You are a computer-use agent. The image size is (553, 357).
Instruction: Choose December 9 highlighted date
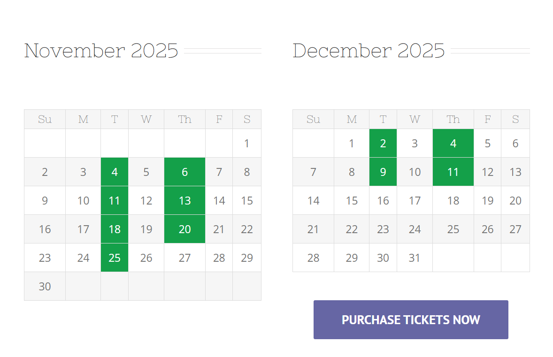[x=383, y=172]
